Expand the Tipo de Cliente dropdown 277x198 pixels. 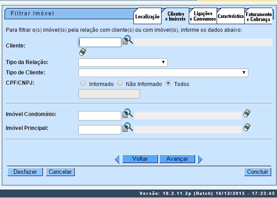163,73
